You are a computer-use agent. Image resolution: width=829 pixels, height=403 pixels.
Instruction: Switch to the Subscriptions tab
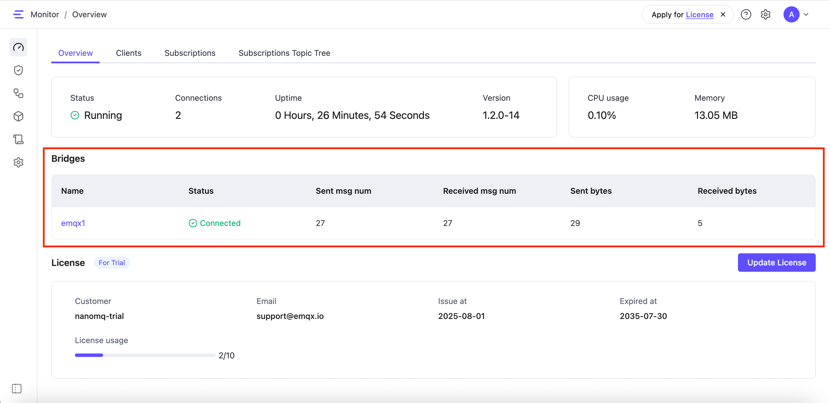190,53
